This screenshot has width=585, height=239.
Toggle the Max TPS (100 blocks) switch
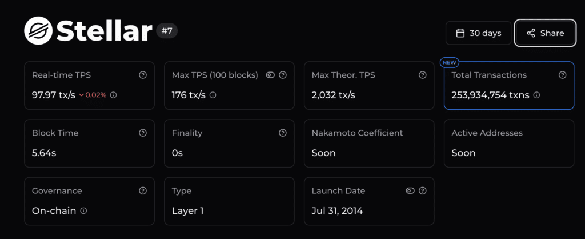click(270, 75)
